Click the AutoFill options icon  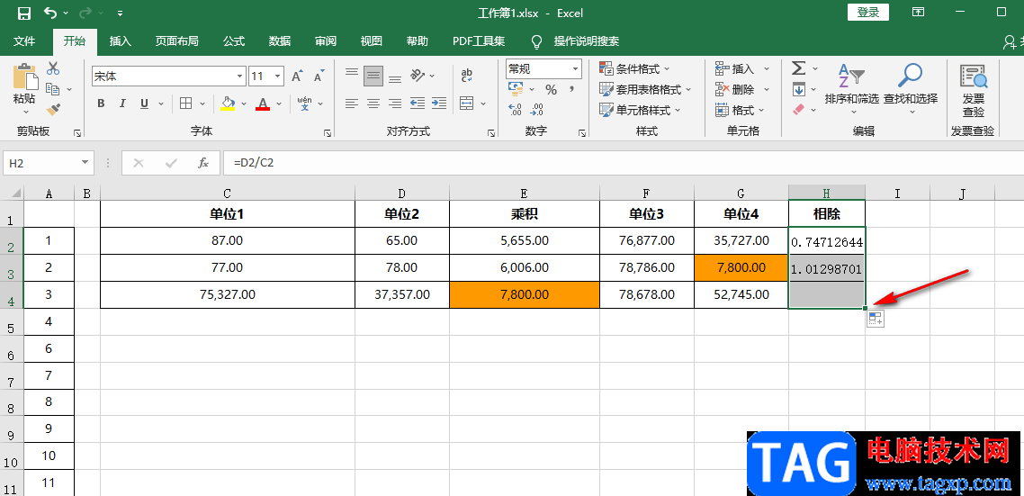click(x=875, y=319)
